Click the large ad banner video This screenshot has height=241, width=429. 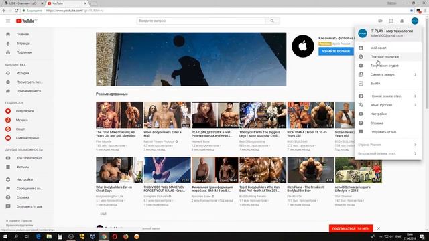coord(191,60)
